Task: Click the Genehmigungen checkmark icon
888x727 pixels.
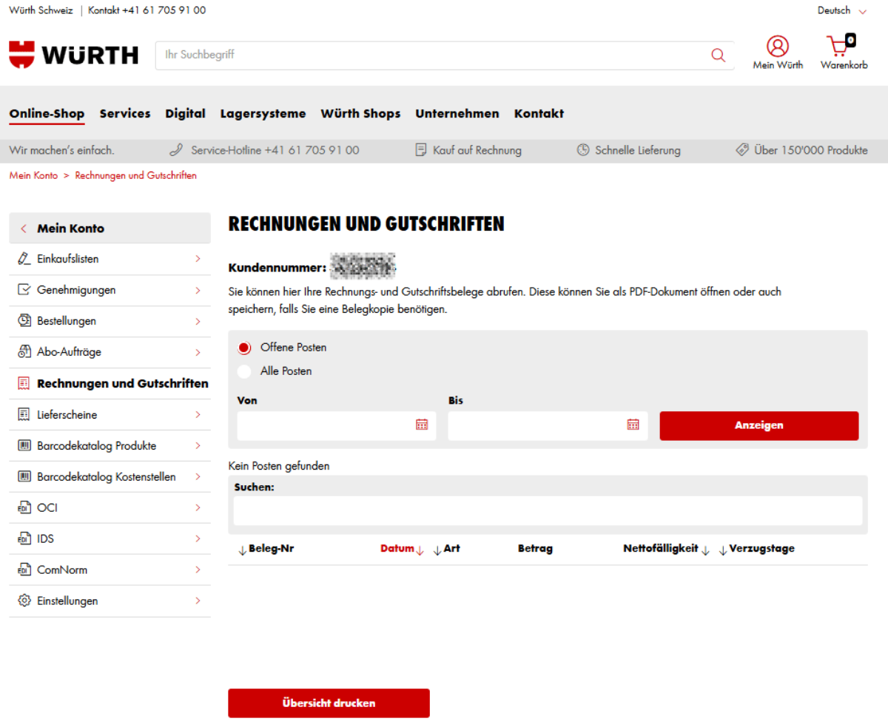Action: coord(24,290)
